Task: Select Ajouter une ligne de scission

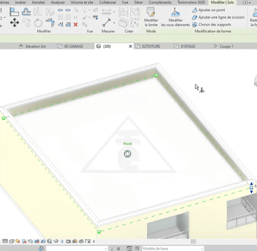Action: [x=218, y=17]
